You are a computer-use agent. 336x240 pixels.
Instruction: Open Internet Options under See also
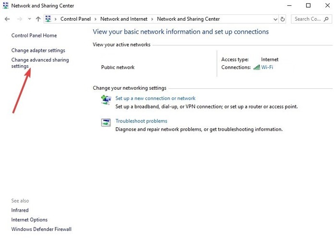(x=29, y=220)
